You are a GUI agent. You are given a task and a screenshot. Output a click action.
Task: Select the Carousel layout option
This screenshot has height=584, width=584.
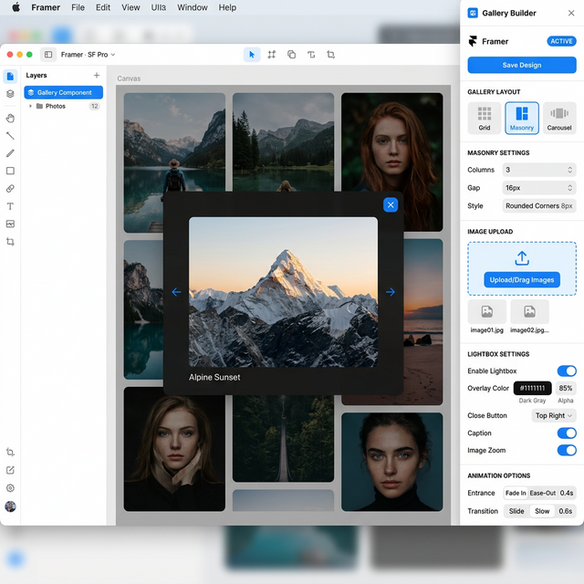559,118
